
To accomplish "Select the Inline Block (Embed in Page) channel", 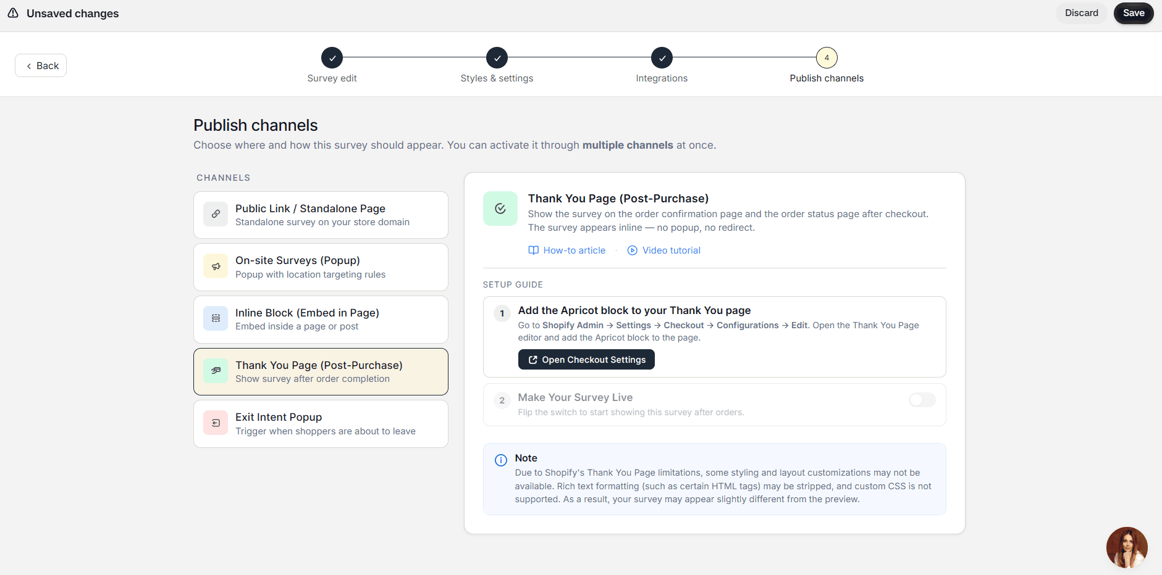I will [x=321, y=320].
